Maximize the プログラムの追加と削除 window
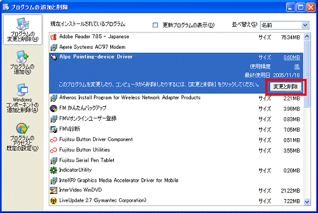 tap(301, 8)
